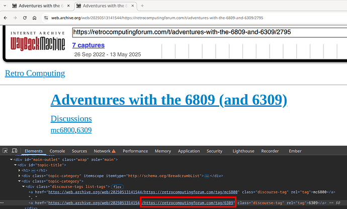This screenshot has width=347, height=209.
Task: Open the mc6800 href URL in DOM tree
Action: 143,192
